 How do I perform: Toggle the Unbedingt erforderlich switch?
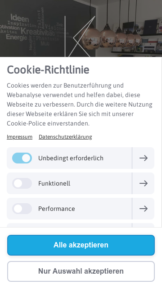(x=22, y=158)
